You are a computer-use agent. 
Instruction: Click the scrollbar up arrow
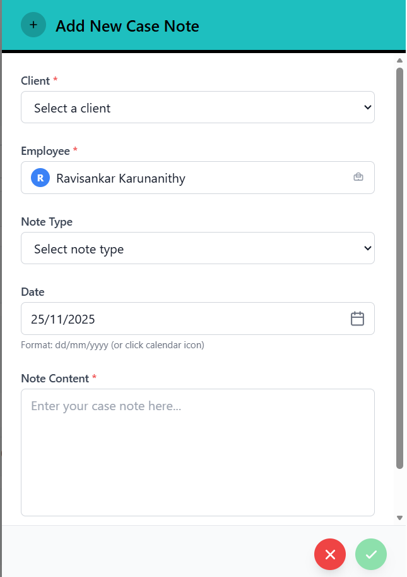click(x=399, y=61)
